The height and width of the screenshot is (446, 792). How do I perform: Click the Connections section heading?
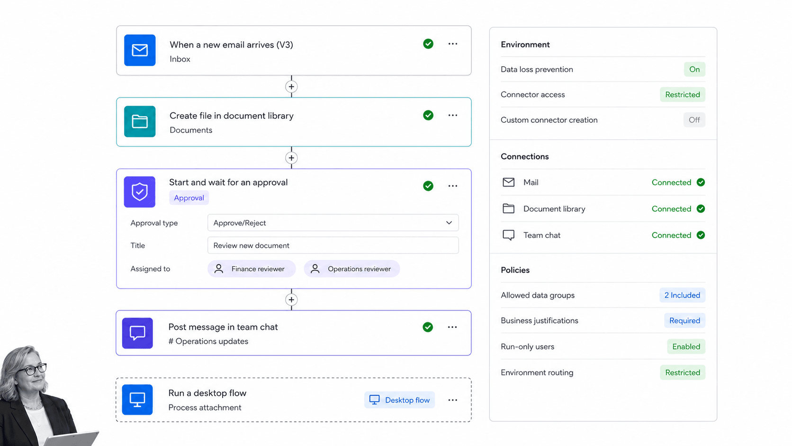[525, 156]
